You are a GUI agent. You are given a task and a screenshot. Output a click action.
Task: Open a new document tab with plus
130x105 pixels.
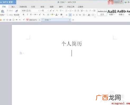coord(73,20)
